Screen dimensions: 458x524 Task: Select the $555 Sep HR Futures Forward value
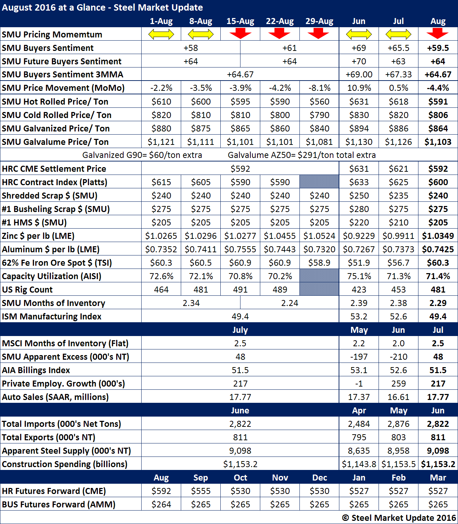coord(201,491)
